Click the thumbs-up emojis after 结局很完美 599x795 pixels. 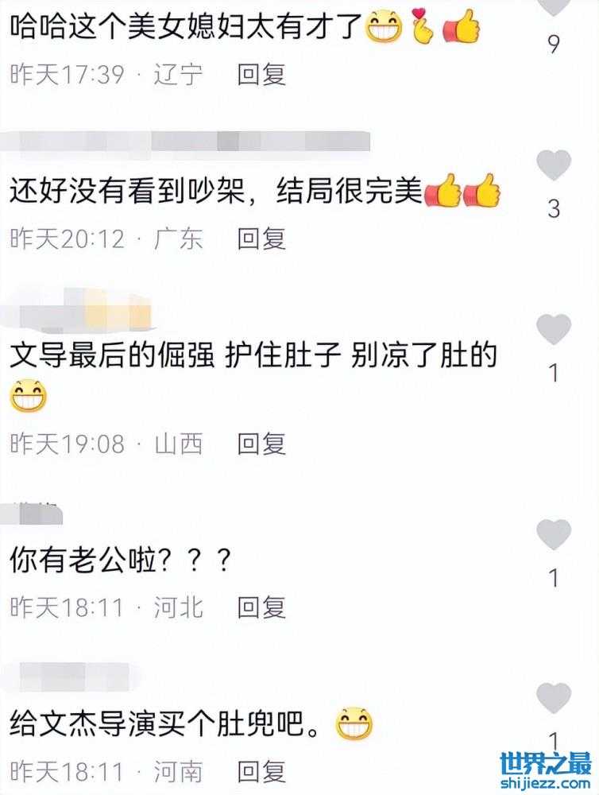462,191
